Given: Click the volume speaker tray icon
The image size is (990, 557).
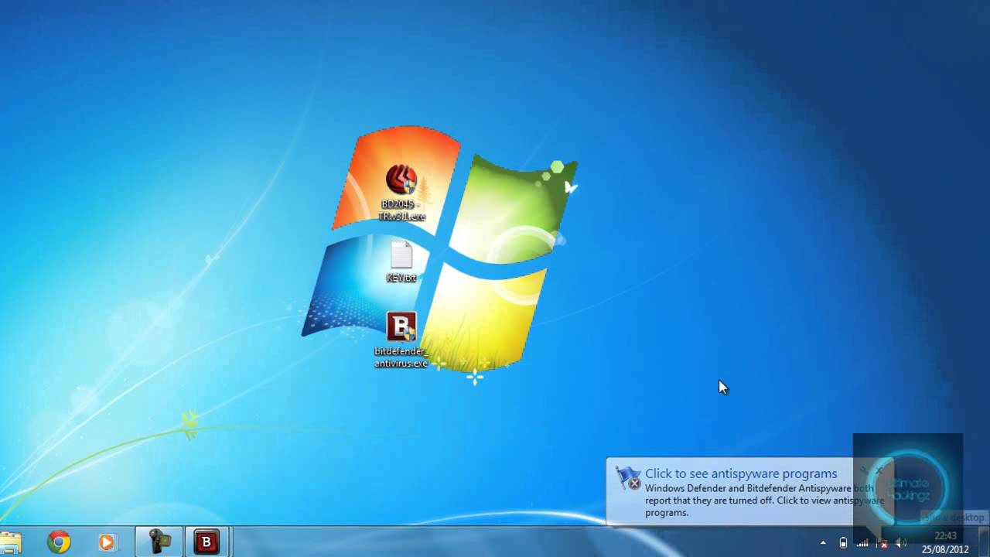Looking at the screenshot, I should [901, 543].
